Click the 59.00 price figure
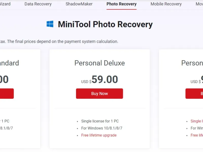Viewport: 203px width, 152px height. pyautogui.click(x=105, y=80)
